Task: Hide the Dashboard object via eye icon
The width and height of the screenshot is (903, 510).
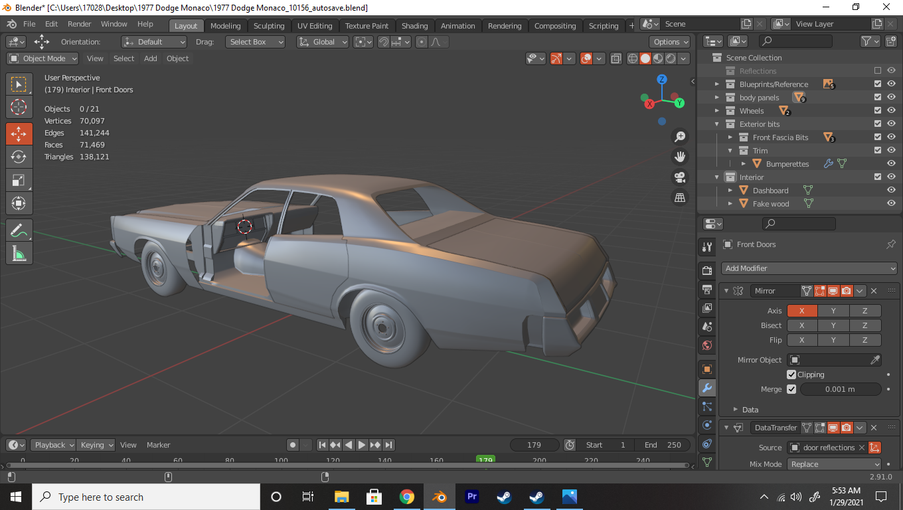Action: coord(891,190)
